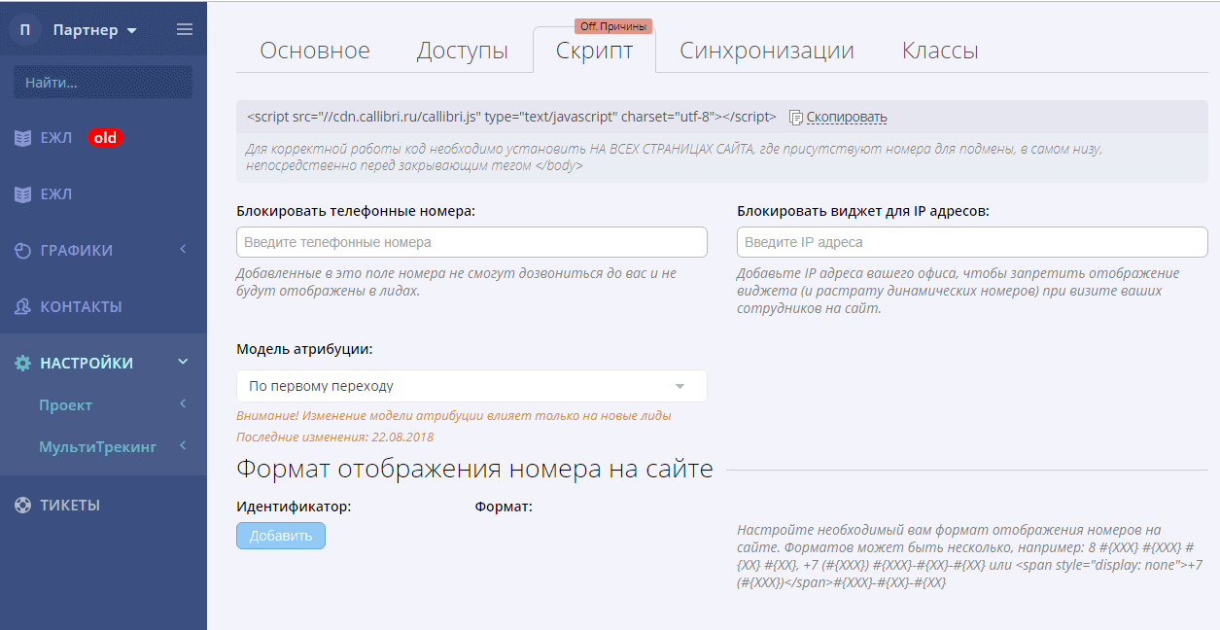
Task: Click the red old badge
Action: tap(105, 138)
